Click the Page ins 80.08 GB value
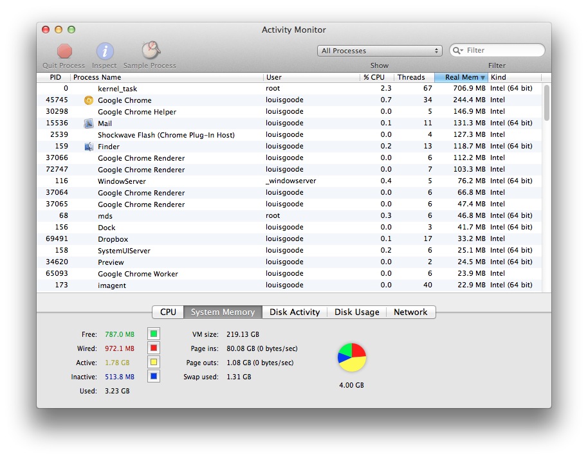 point(262,348)
